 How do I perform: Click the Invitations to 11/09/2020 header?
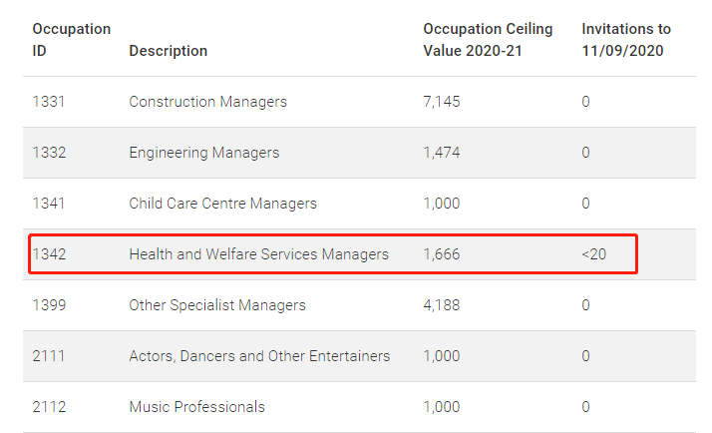[x=626, y=40]
